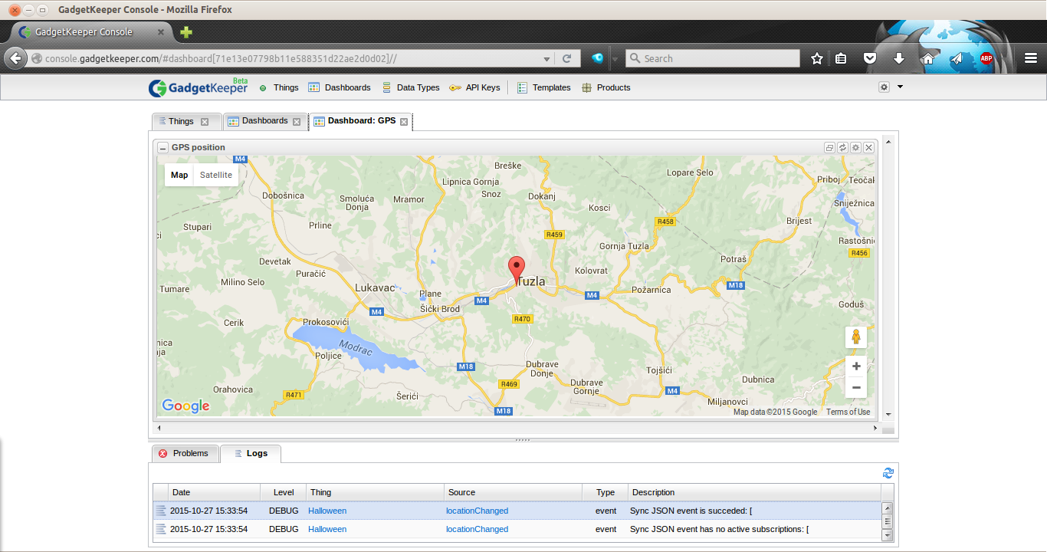
Task: Click the red location marker on Tuzla
Action: (x=517, y=271)
